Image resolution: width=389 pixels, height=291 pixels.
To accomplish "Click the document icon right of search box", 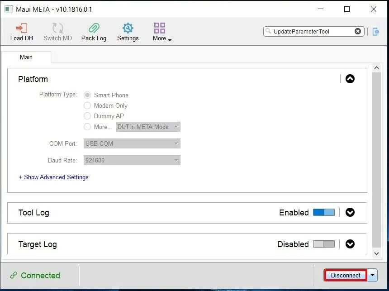I will coord(376,32).
